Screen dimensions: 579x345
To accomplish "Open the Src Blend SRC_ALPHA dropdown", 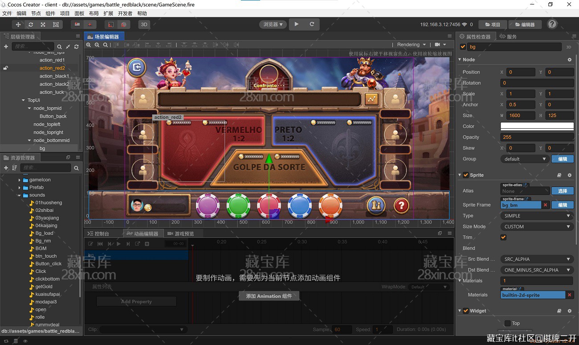I will 537,259.
